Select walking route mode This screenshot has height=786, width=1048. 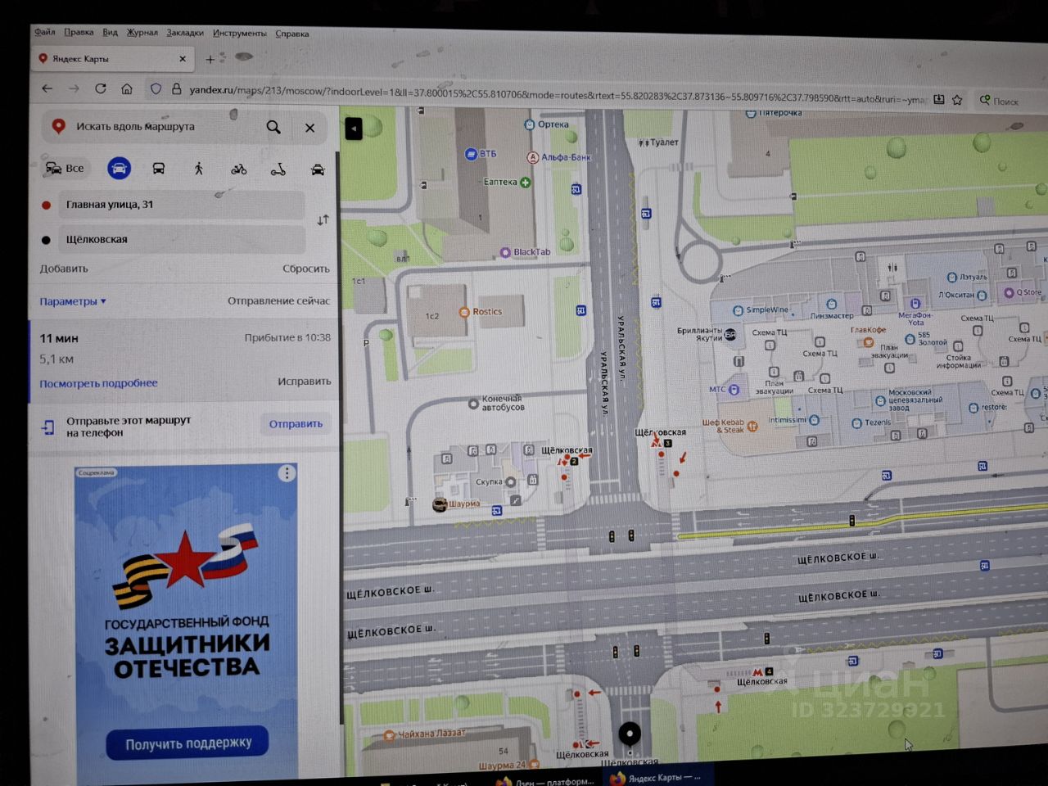click(198, 169)
